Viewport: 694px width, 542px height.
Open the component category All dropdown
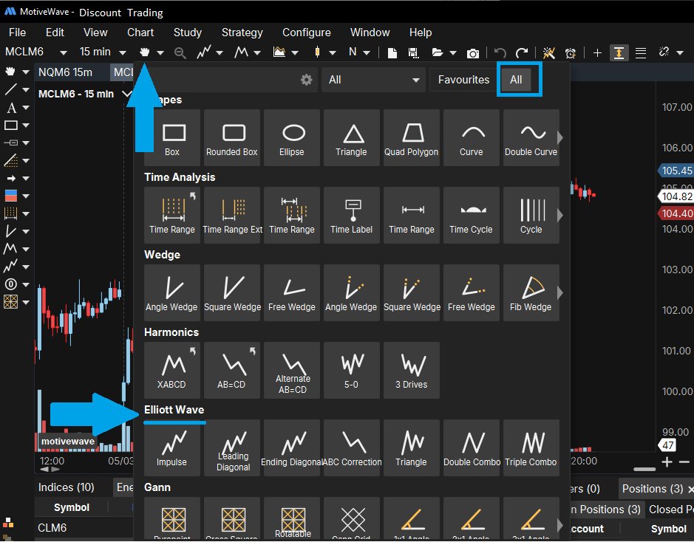(x=373, y=80)
